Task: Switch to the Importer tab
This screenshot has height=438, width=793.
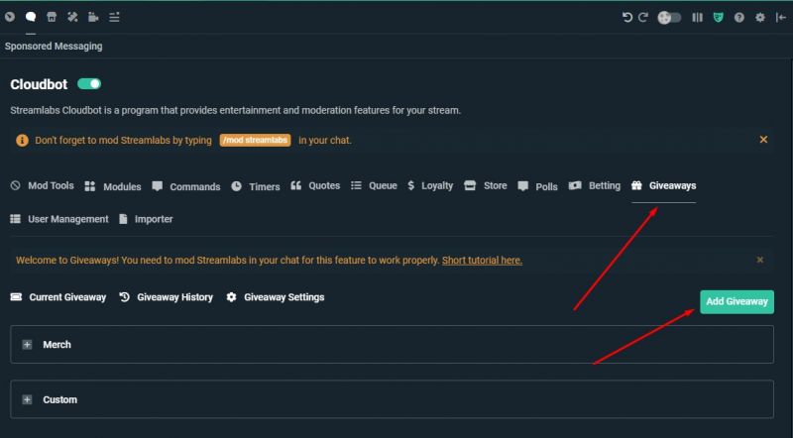Action: 146,219
